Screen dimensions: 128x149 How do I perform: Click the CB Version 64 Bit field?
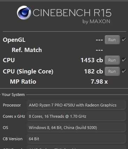click(x=76, y=139)
